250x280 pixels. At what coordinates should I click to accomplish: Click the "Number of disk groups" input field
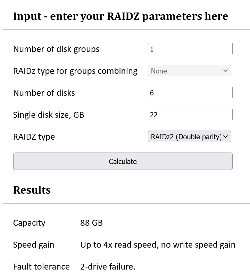coord(190,48)
